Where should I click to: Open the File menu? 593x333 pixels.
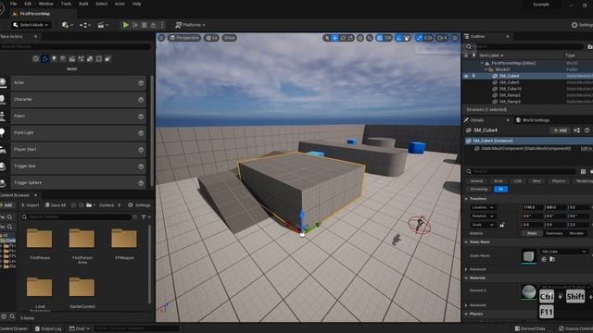click(x=14, y=4)
